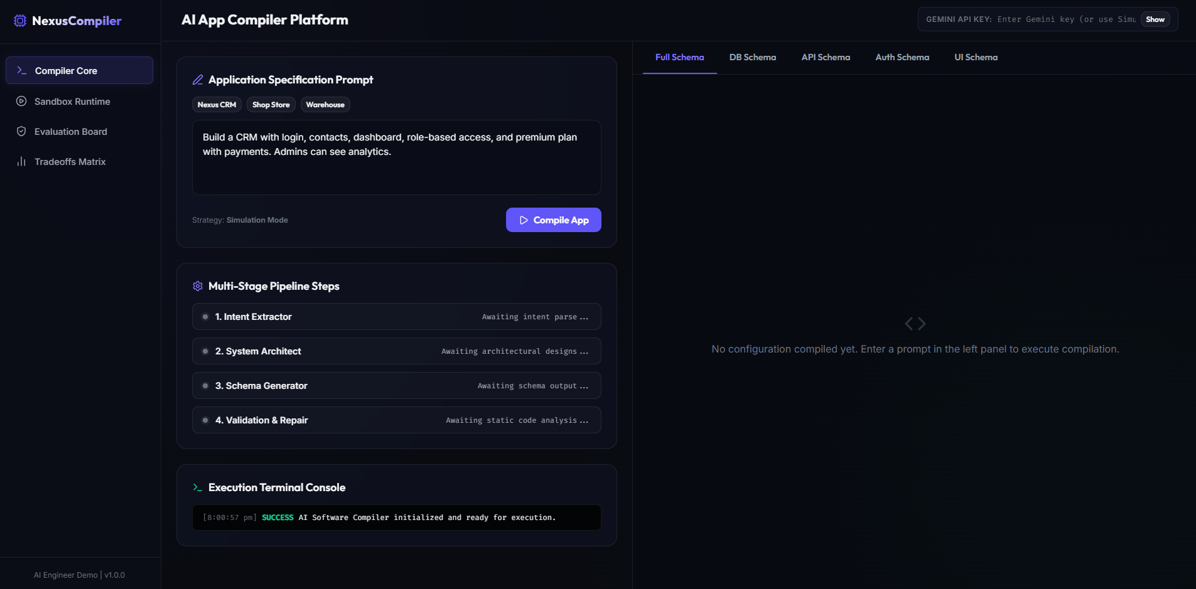The width and height of the screenshot is (1196, 589).
Task: Select the 3. Schema Generator pipeline step
Action: point(397,386)
